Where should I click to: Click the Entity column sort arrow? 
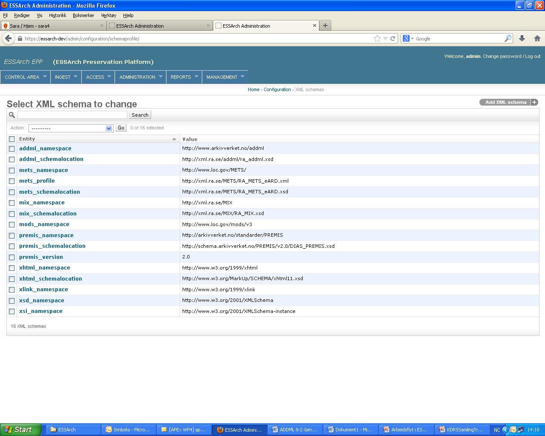tap(174, 139)
